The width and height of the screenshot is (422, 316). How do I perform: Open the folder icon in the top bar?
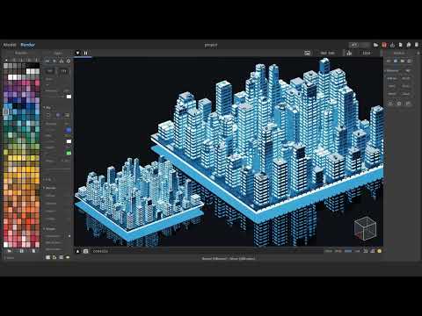375,45
